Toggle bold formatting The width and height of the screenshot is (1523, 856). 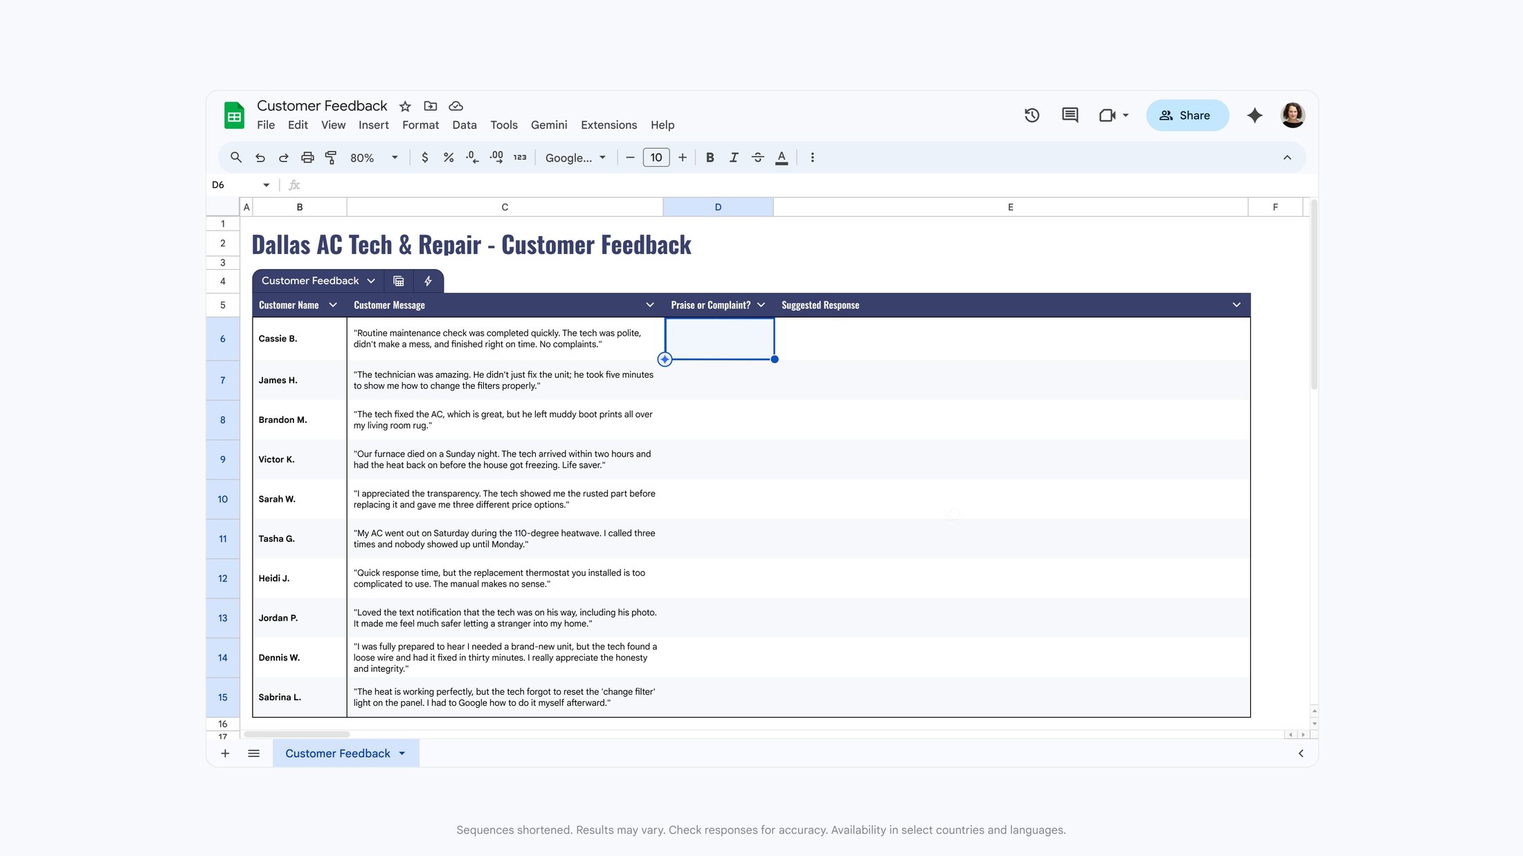(x=710, y=158)
